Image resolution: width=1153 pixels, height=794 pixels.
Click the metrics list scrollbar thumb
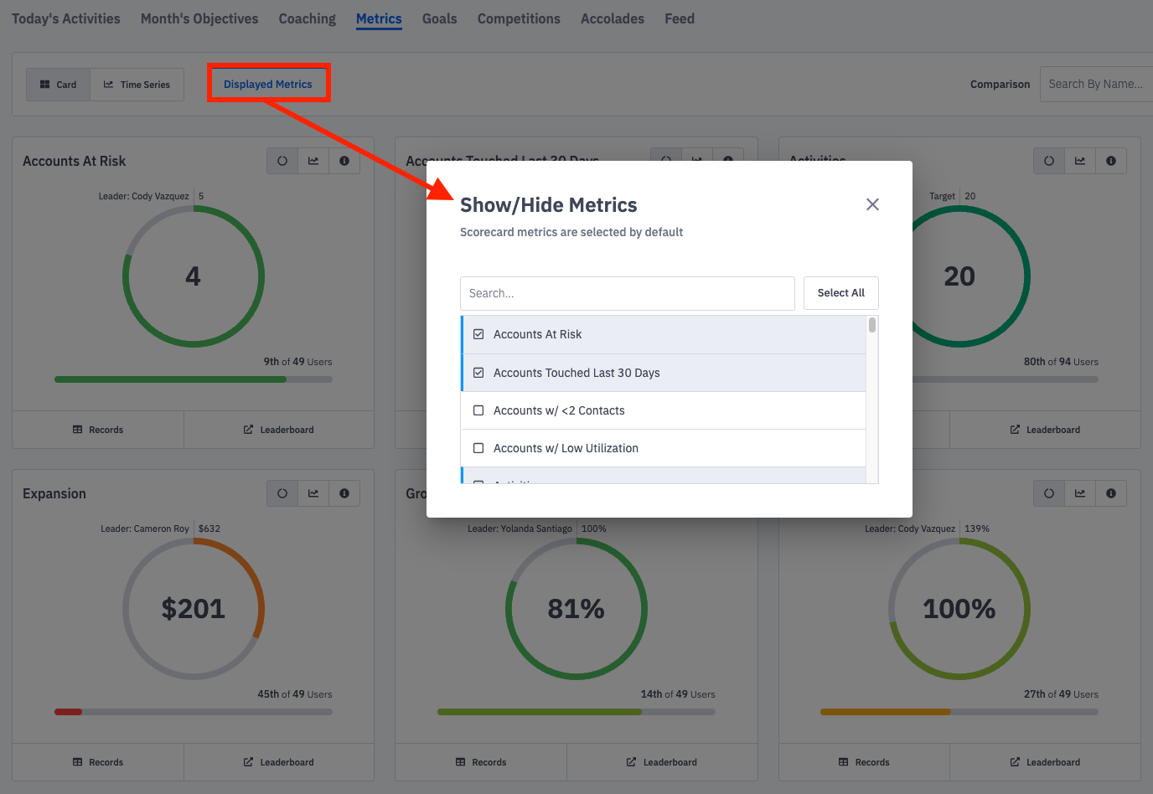(x=872, y=325)
